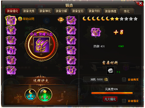The image size is (145, 108).
Task: Select the +8 bracelet equipment slot
Action: click(71, 60)
